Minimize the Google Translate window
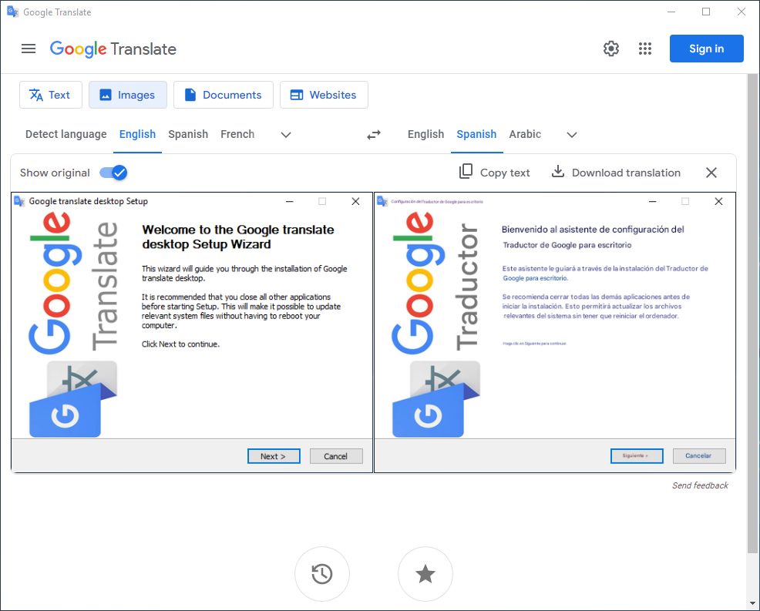760x611 pixels. (671, 12)
